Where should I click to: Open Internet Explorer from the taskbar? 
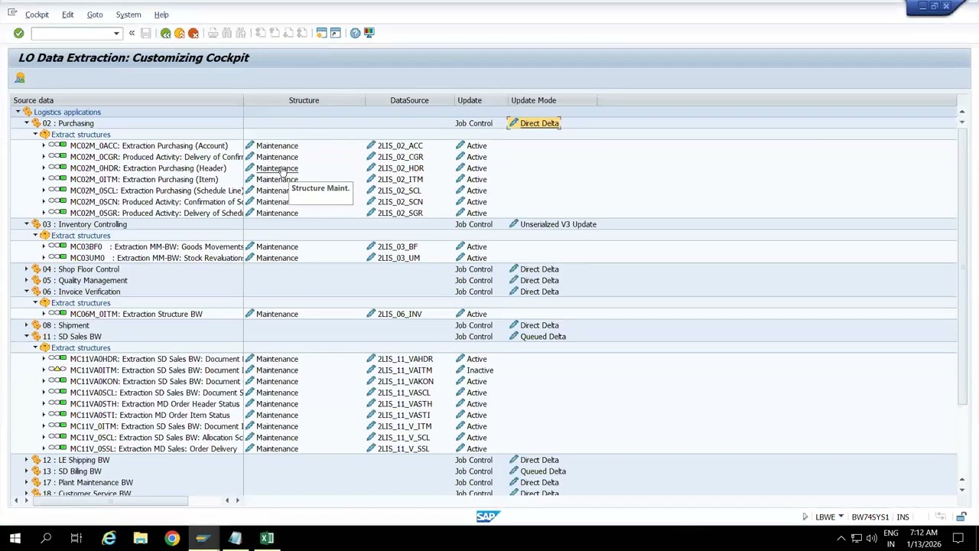(x=109, y=538)
